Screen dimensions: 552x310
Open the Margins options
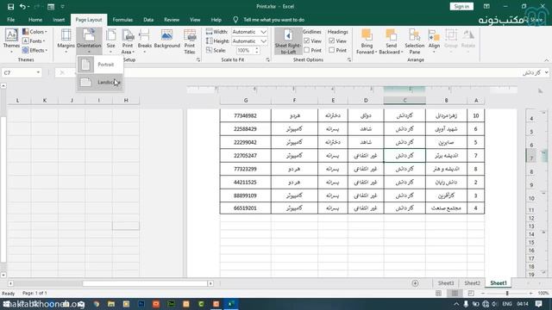click(x=66, y=41)
